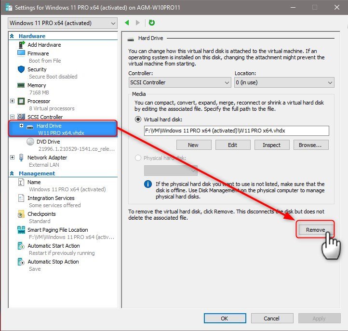Open the virtual machine selector dropdown
The height and width of the screenshot is (331, 348).
click(63, 23)
